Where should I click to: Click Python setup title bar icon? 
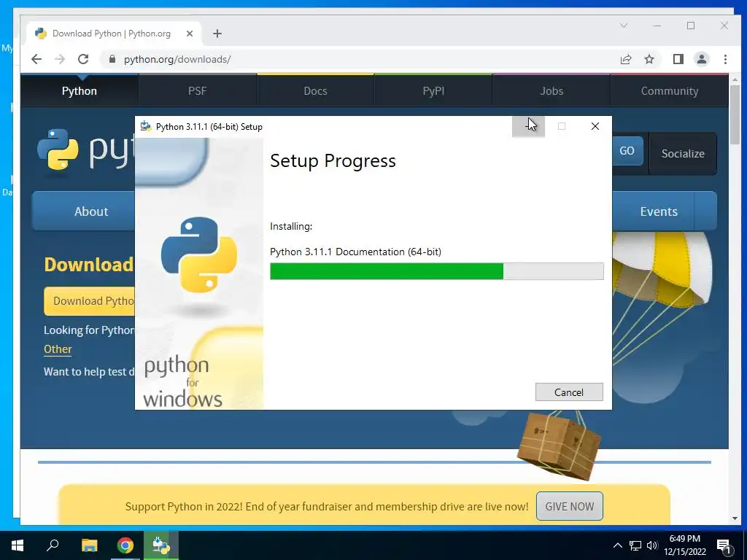coord(146,126)
